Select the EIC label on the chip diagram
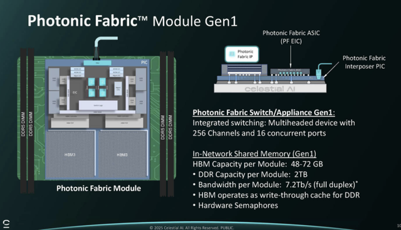This screenshot has height=230, width=401. [75, 92]
